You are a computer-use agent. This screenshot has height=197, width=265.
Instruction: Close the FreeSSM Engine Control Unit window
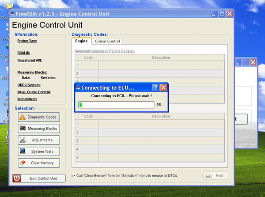230,14
